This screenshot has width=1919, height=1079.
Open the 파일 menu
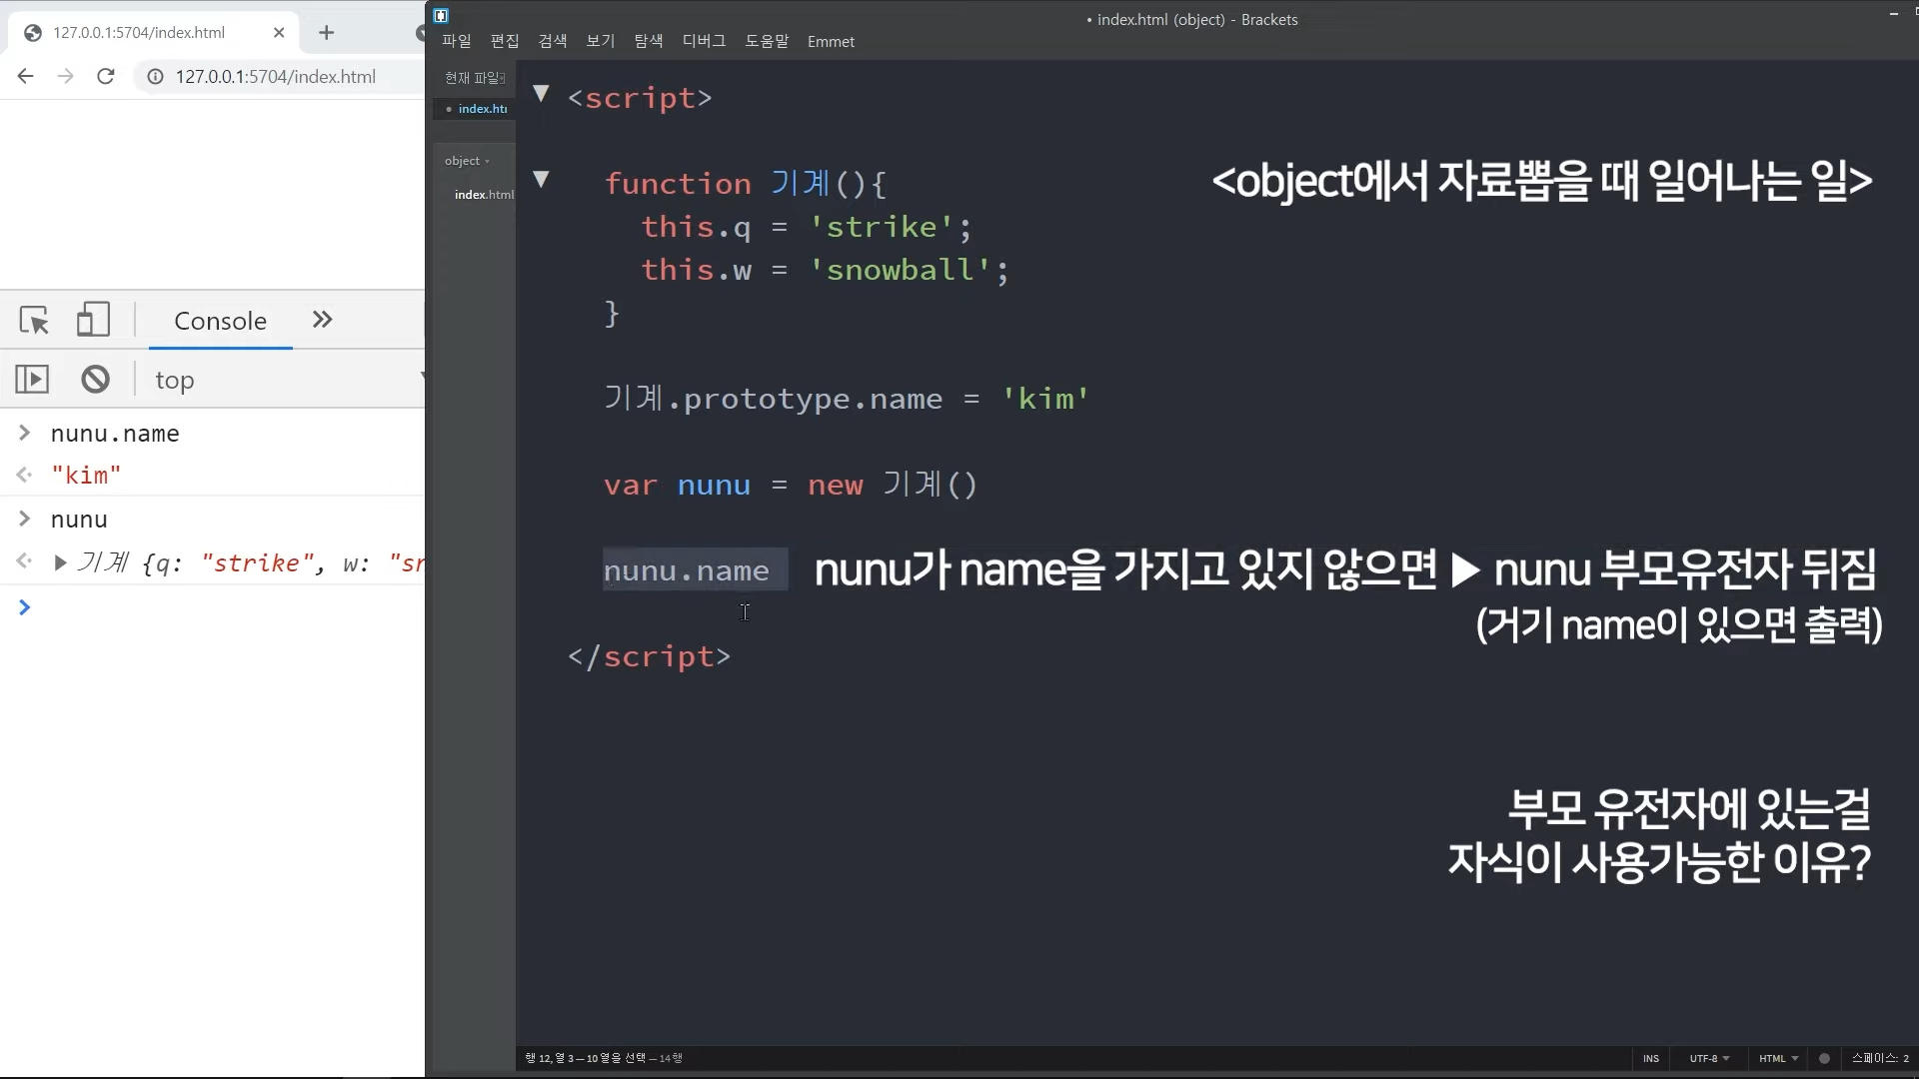click(x=457, y=41)
